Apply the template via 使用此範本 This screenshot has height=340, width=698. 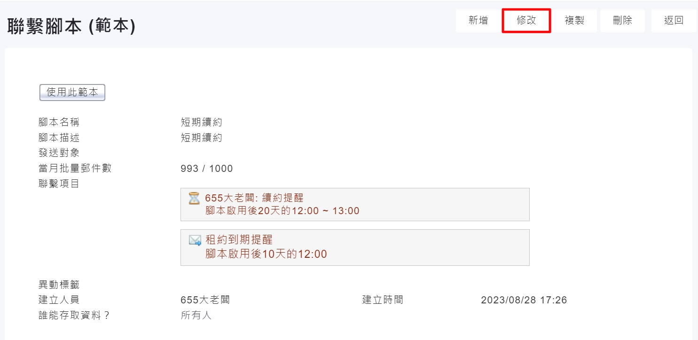click(72, 93)
